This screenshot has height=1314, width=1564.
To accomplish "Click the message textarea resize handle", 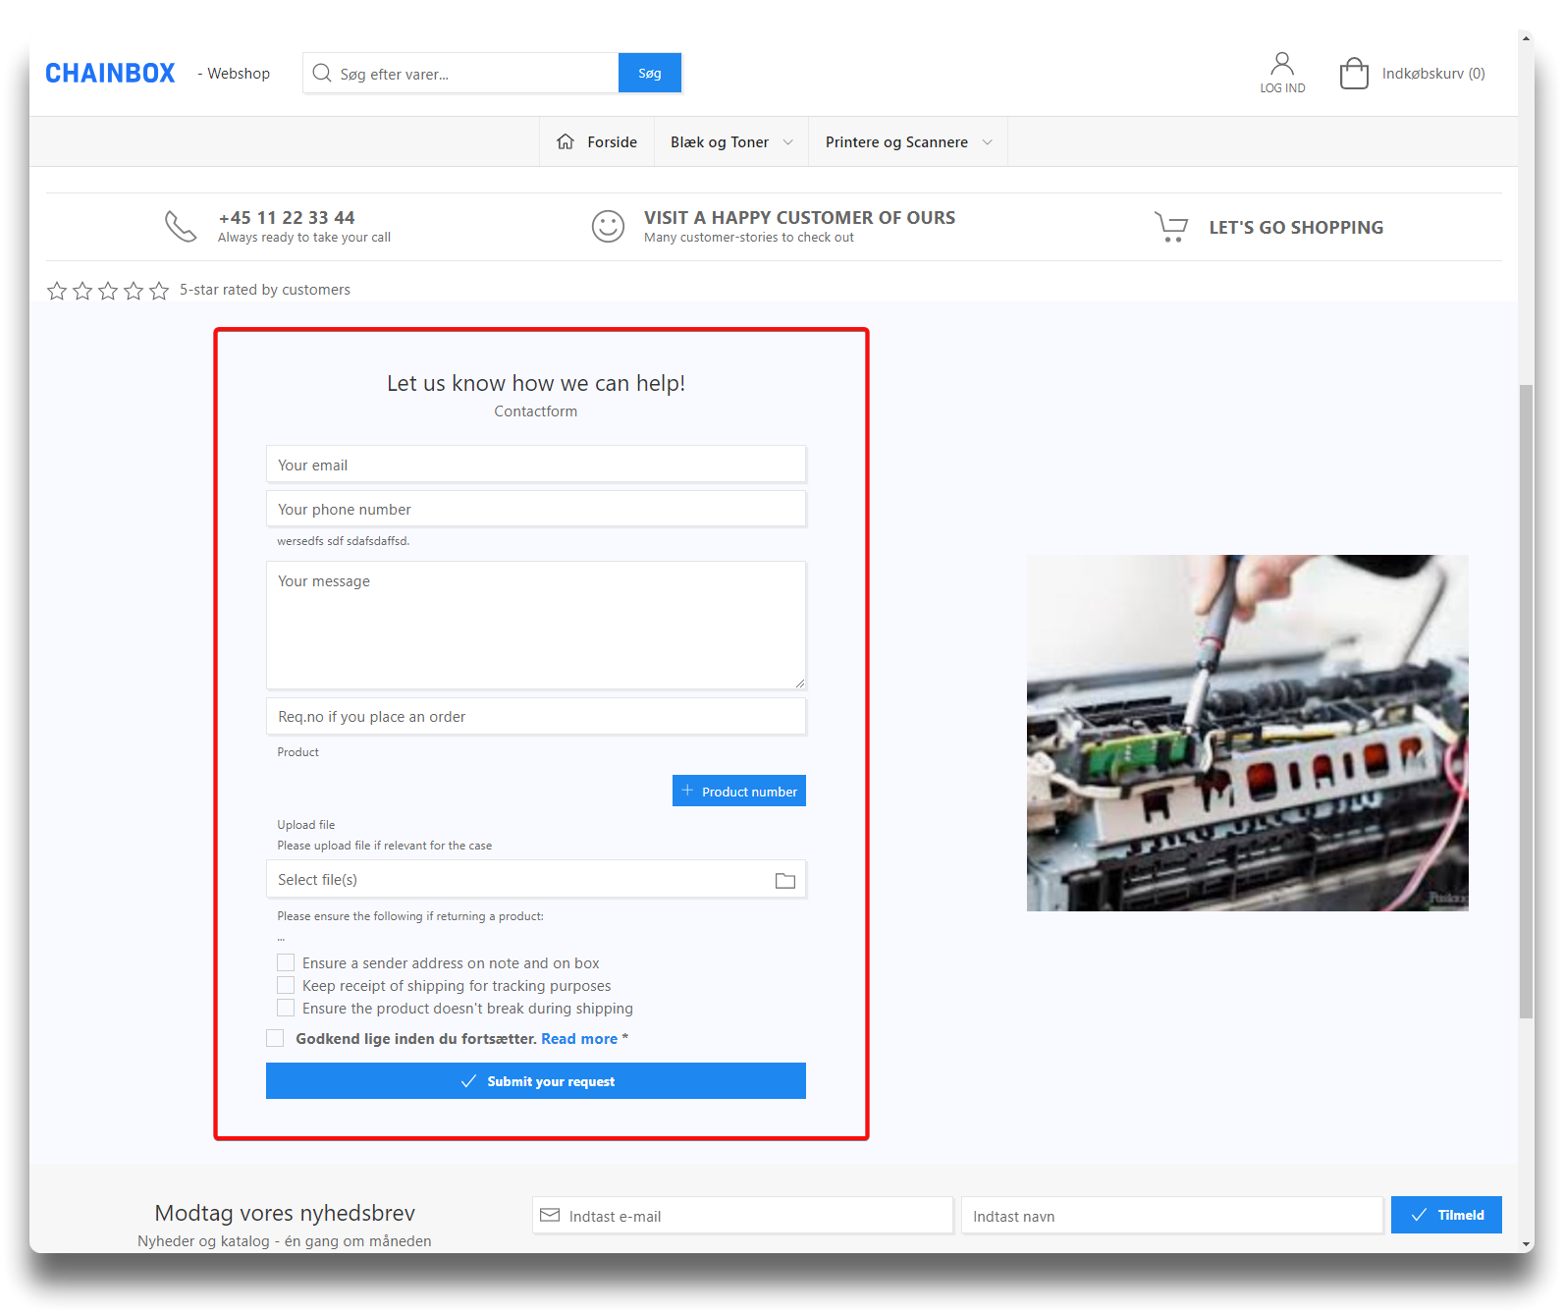I will (x=799, y=683).
